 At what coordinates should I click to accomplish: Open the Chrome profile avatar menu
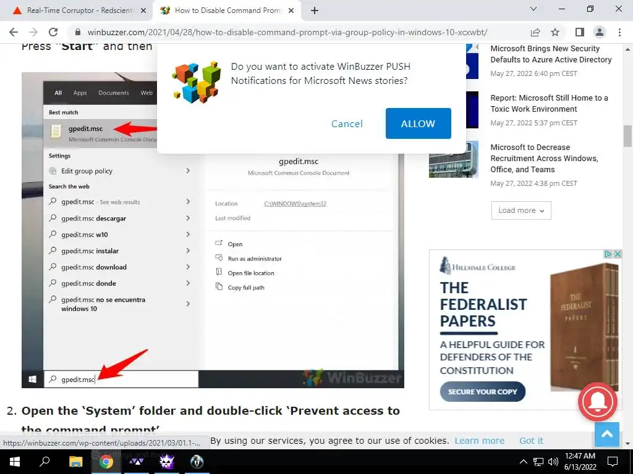pos(600,32)
